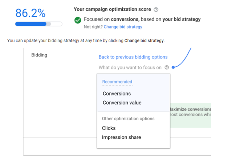Screen dimensions: 236x159
Task: Click the green checkmark status icon
Action: click(78, 20)
